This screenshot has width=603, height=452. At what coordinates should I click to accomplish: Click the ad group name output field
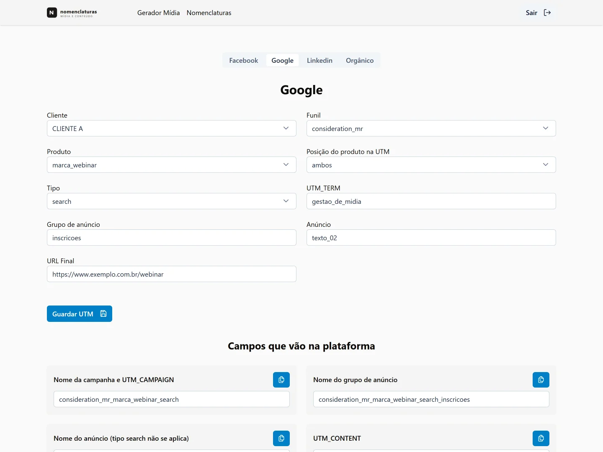tap(431, 399)
